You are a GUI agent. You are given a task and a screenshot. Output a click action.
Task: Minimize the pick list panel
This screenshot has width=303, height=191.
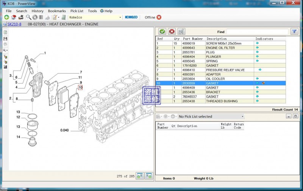click(289, 116)
